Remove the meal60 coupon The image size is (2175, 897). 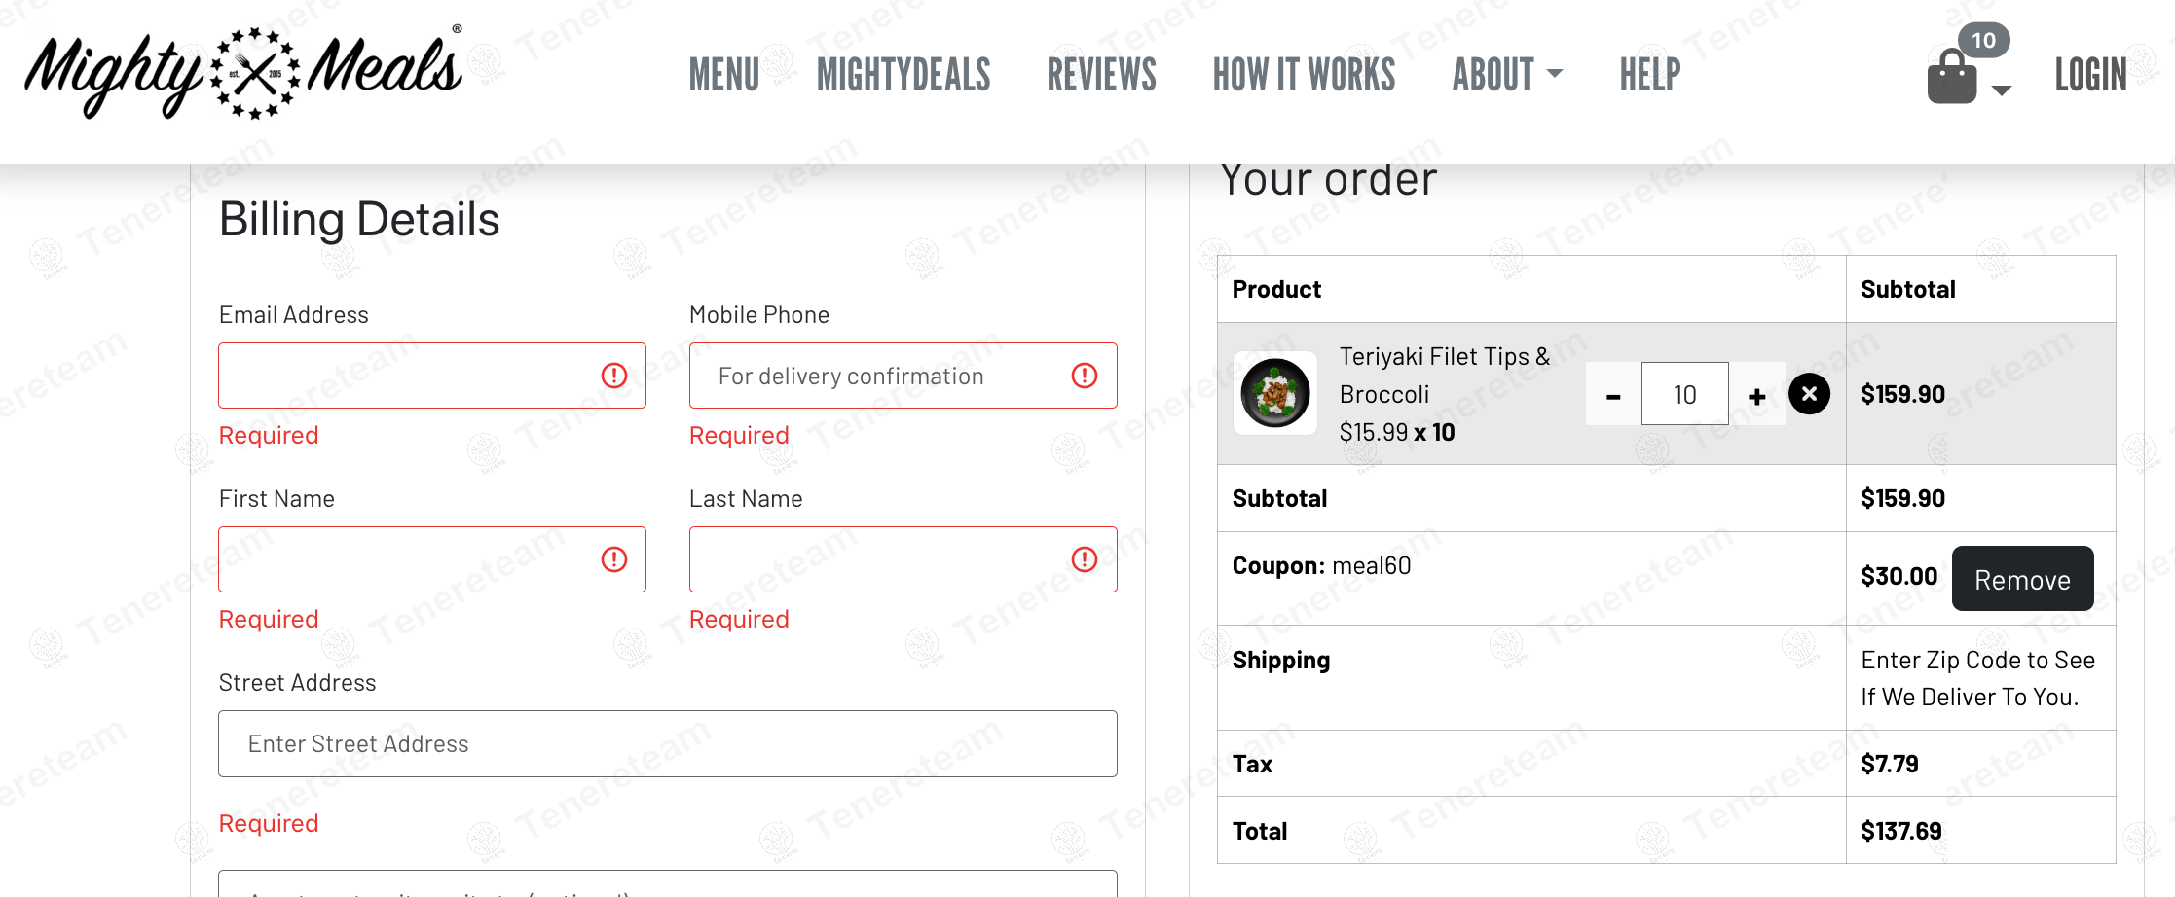[2022, 579]
